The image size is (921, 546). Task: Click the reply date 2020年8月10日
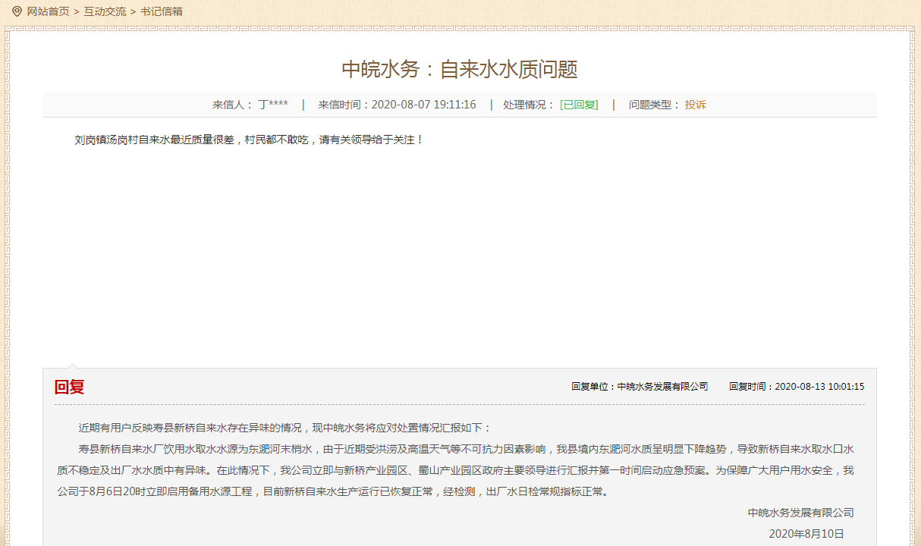[806, 534]
